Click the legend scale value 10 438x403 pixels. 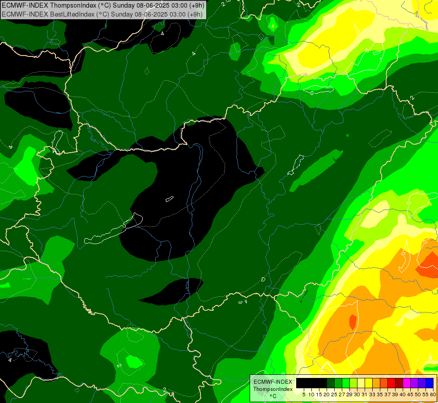(311, 394)
